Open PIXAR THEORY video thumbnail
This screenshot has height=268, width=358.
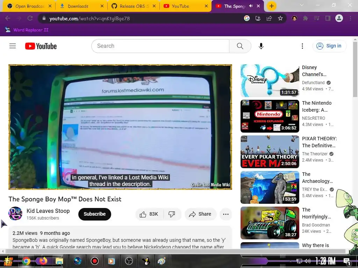(x=270, y=152)
